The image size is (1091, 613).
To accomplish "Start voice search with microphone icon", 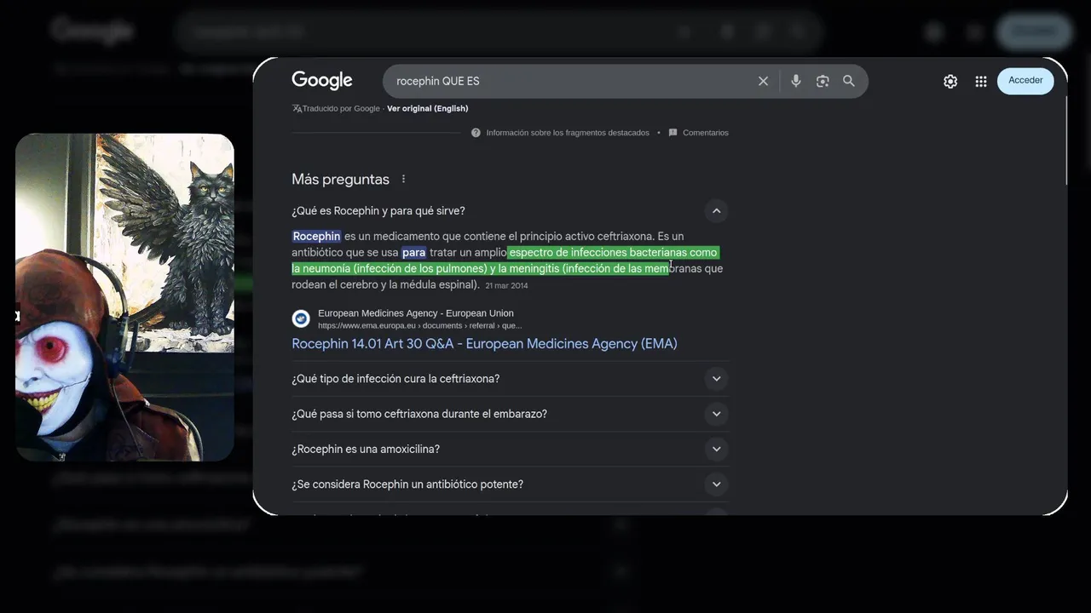I will pyautogui.click(x=795, y=81).
